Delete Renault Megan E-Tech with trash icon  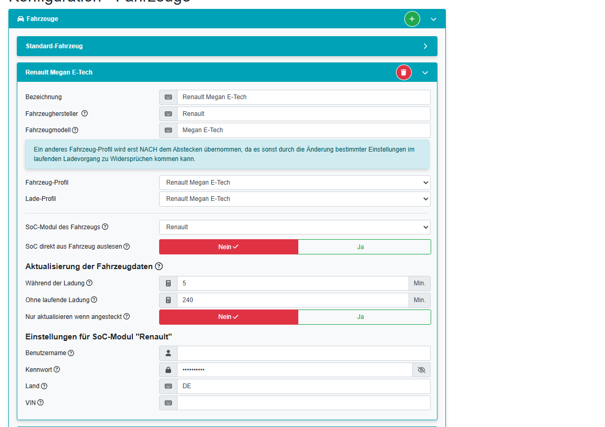coord(403,72)
